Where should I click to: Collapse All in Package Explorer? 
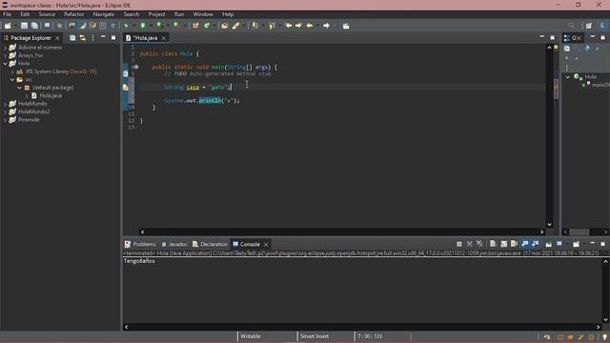pos(72,38)
